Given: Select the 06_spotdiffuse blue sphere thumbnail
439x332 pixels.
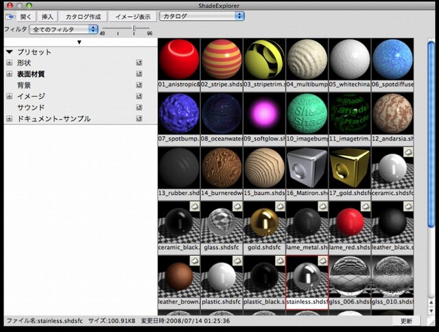Looking at the screenshot, I should (392, 60).
